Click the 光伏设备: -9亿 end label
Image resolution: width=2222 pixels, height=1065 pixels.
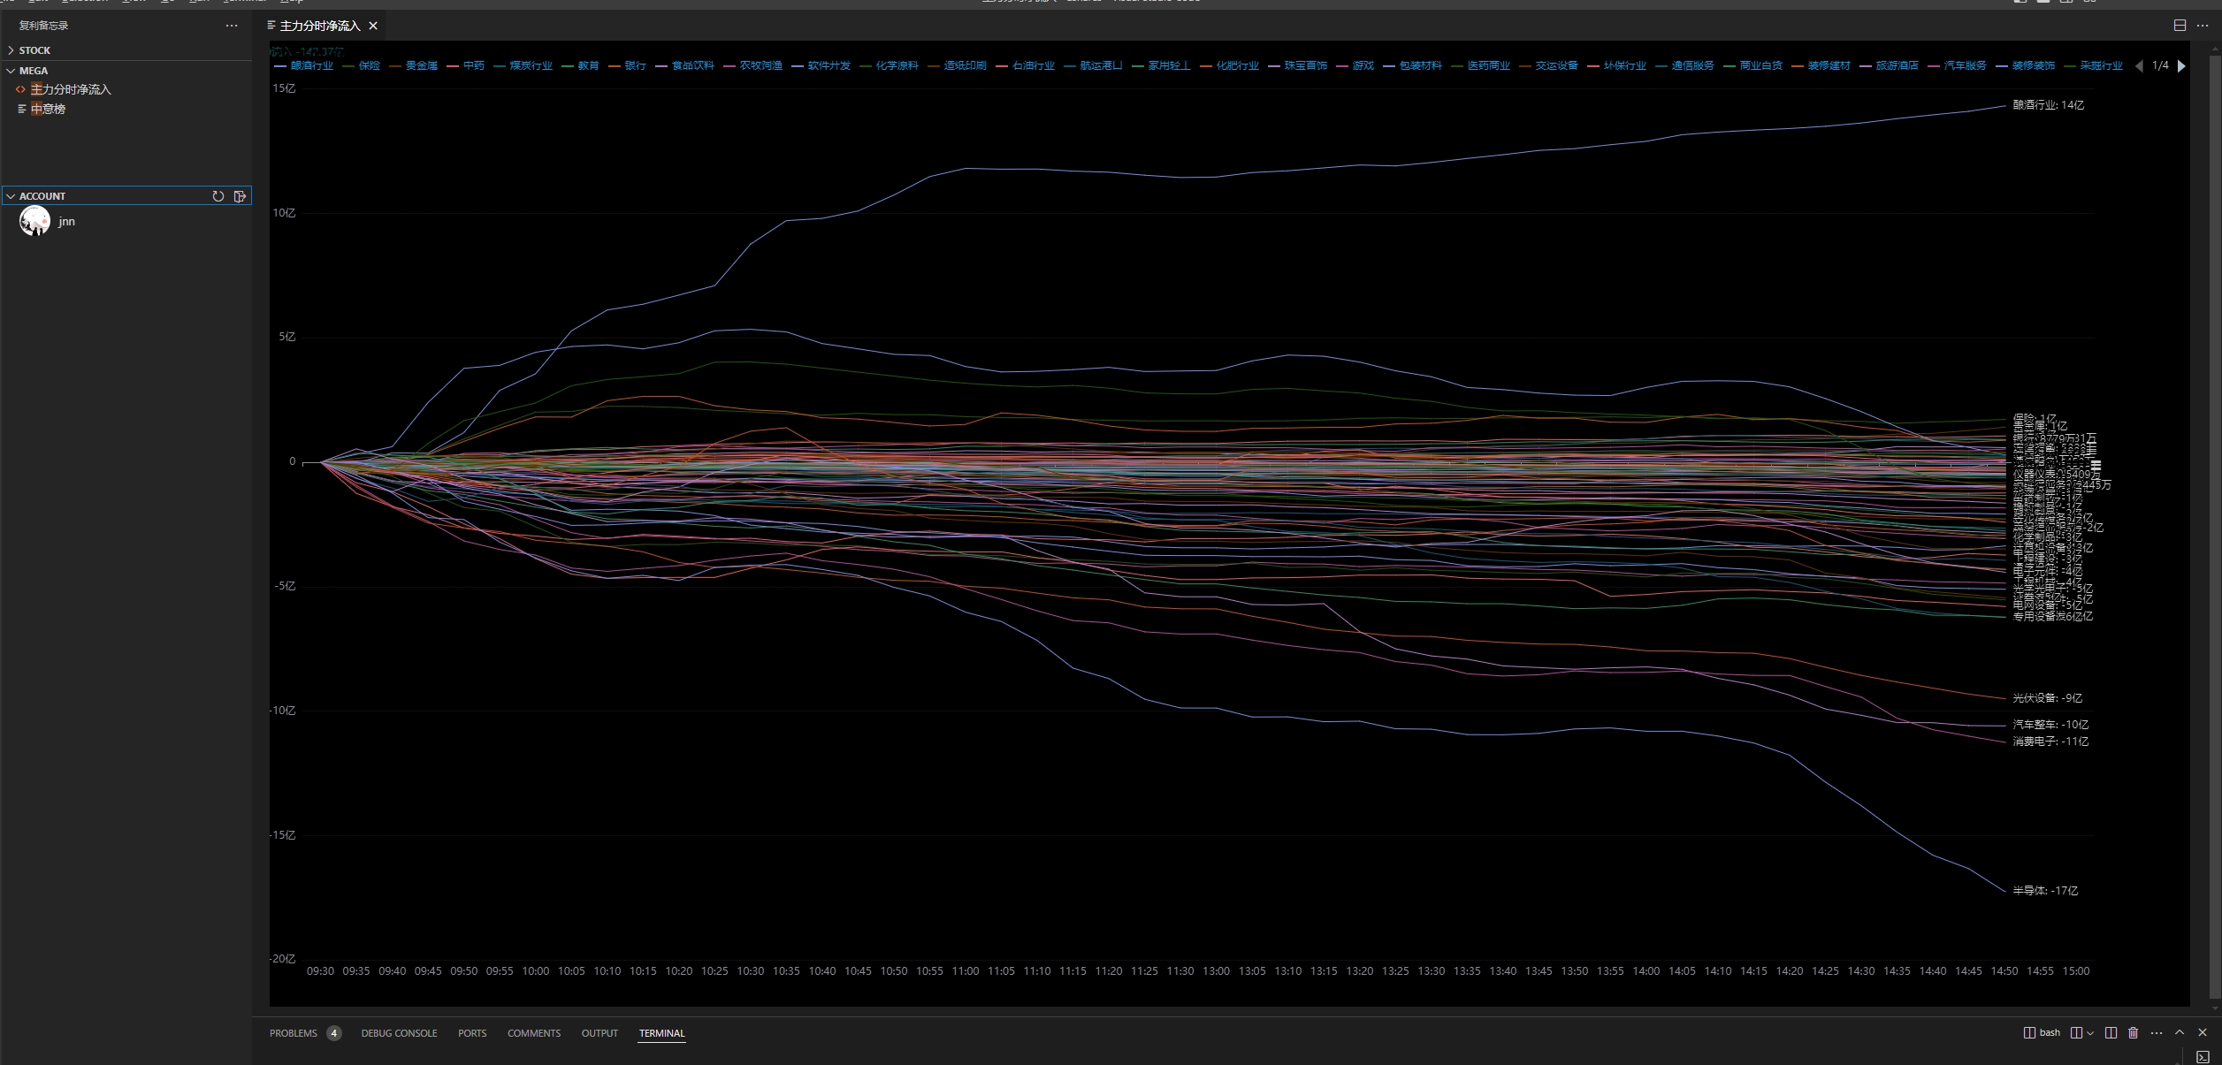pos(2048,698)
